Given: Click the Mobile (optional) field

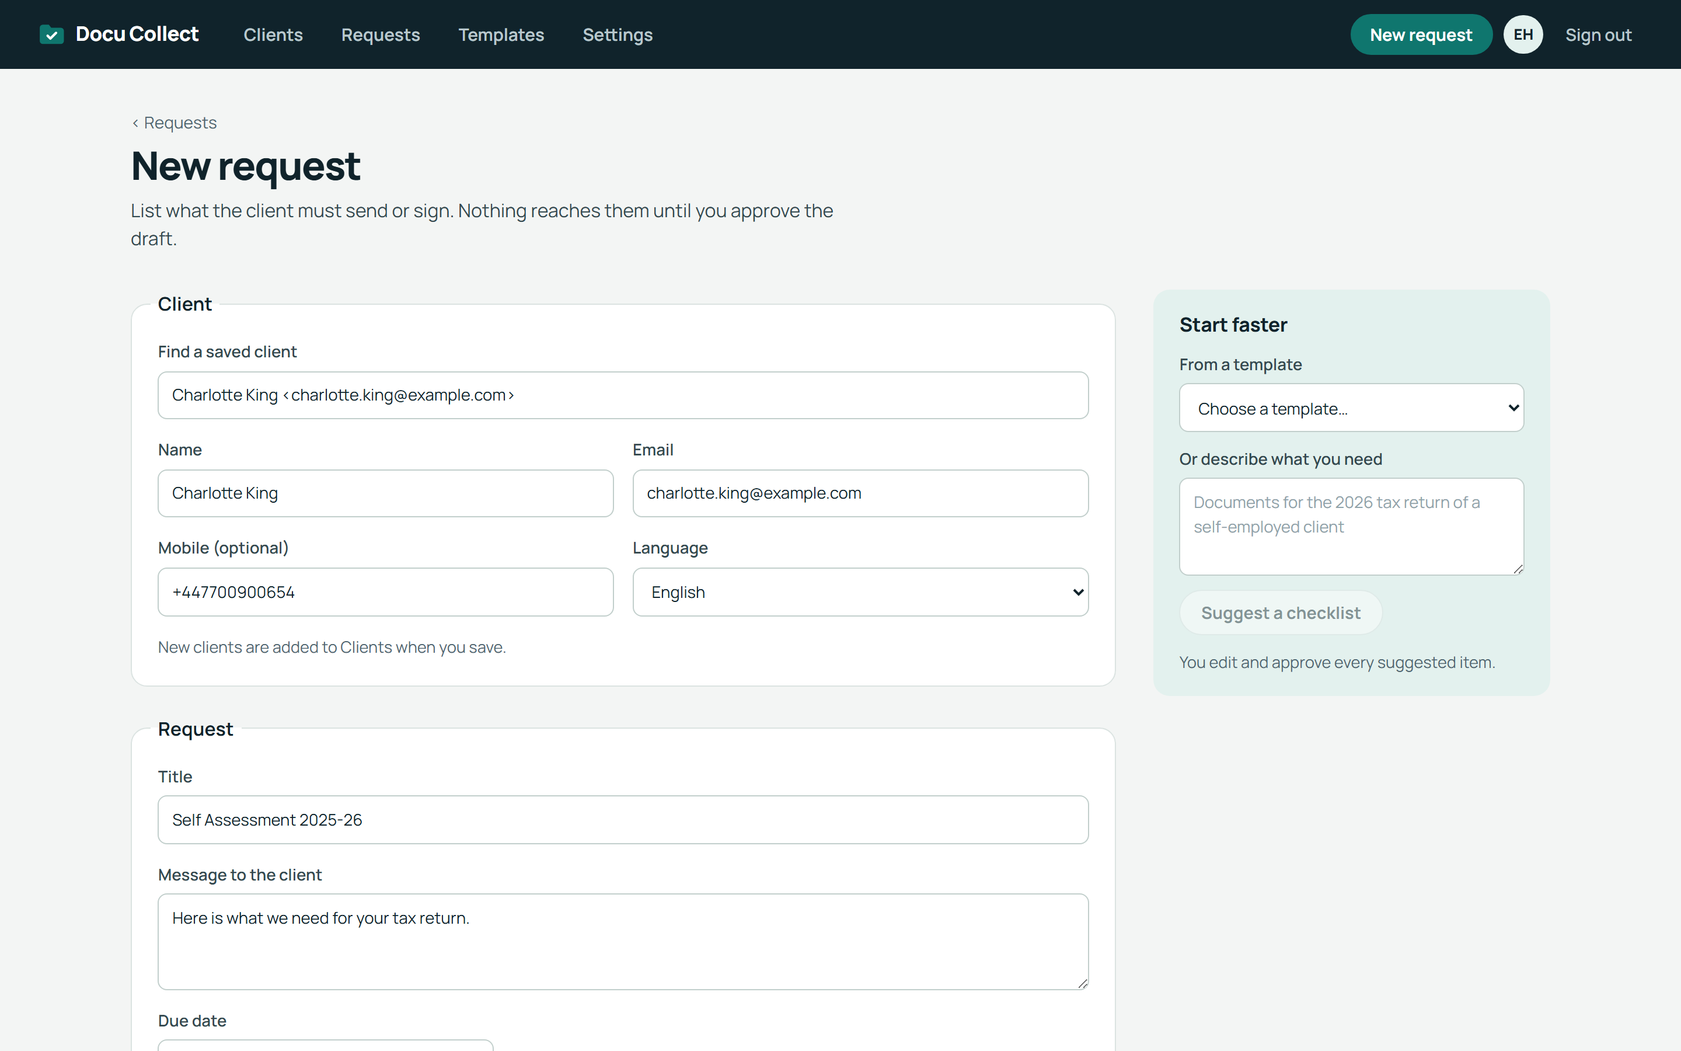Looking at the screenshot, I should coord(385,591).
